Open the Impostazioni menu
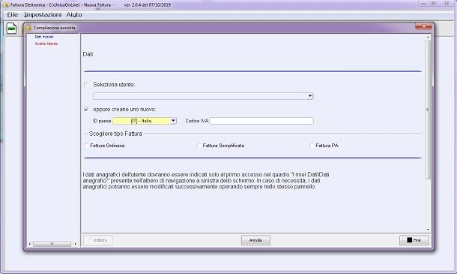Image resolution: width=457 pixels, height=274 pixels. coord(43,14)
